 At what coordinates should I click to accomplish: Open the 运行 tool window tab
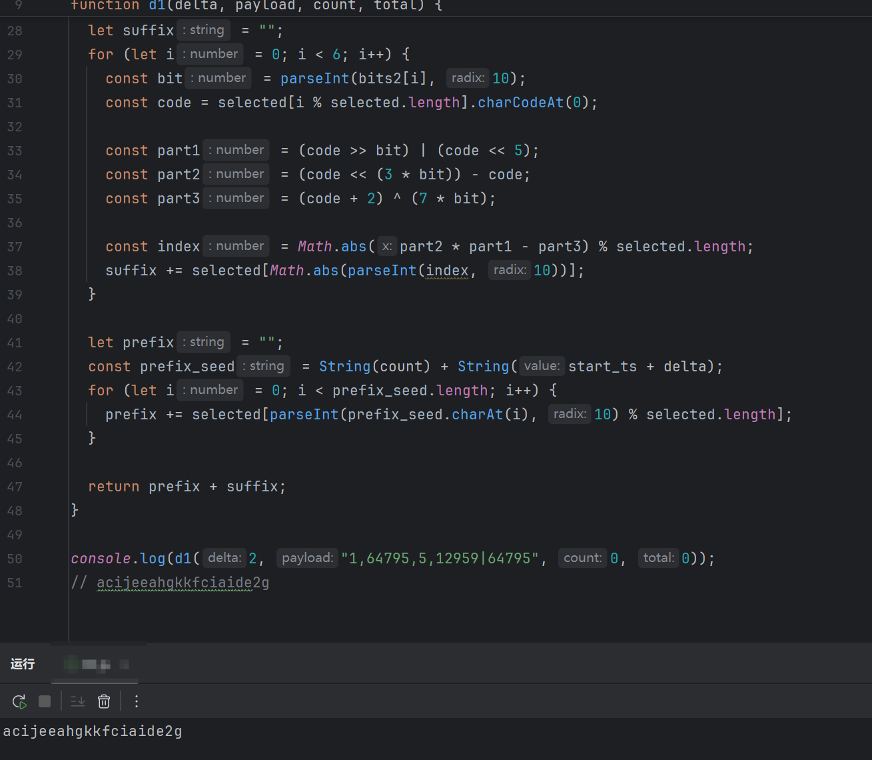pyautogui.click(x=23, y=664)
